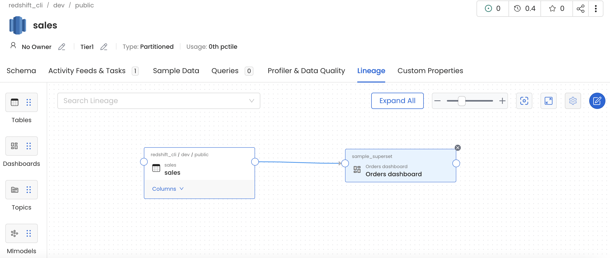Select the Tables node icon in sidebar
Image resolution: width=610 pixels, height=258 pixels.
[15, 102]
